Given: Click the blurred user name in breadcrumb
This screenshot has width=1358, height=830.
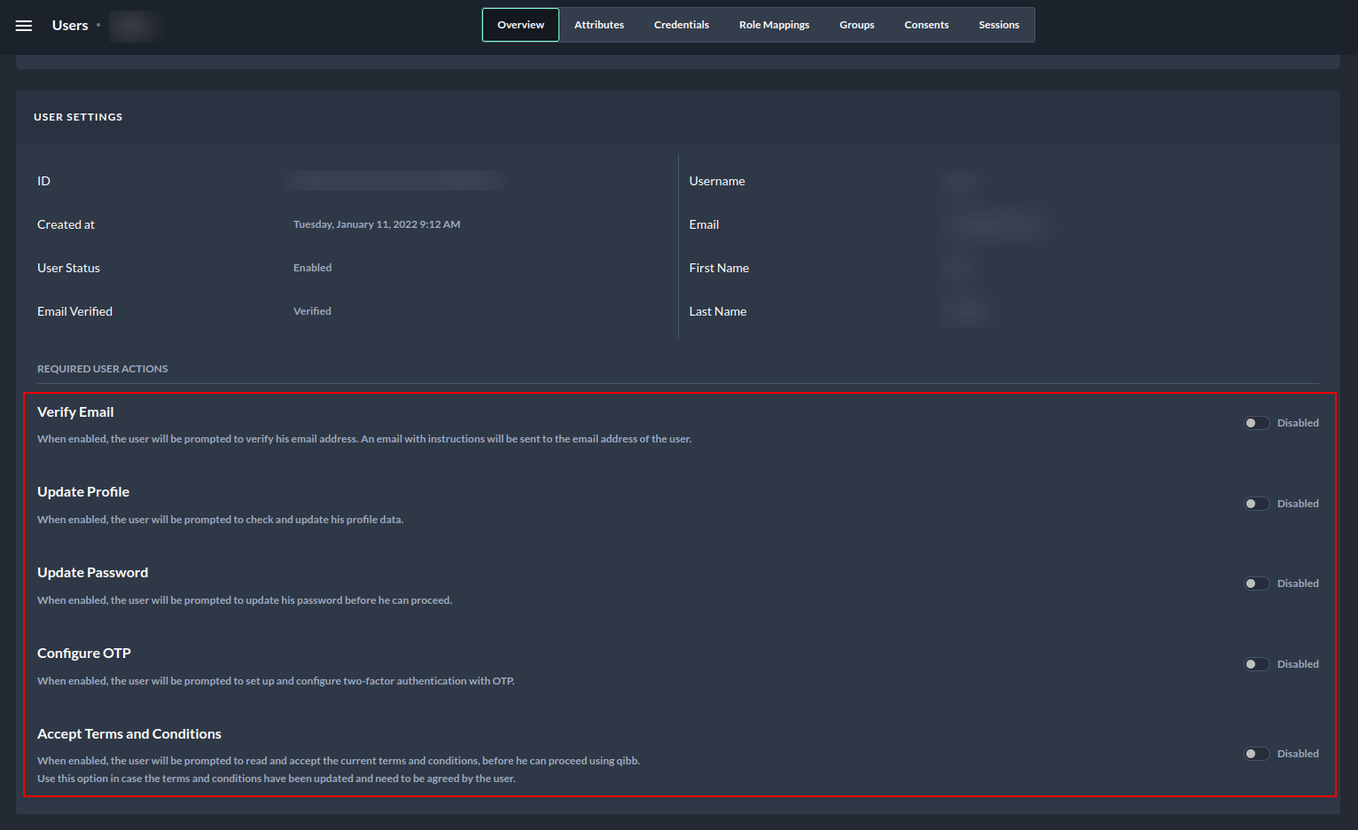Looking at the screenshot, I should (134, 26).
